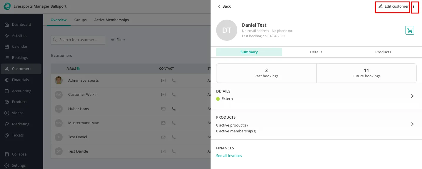Expand the PRODUCTS section chevron
The image size is (422, 169).
pos(412,124)
